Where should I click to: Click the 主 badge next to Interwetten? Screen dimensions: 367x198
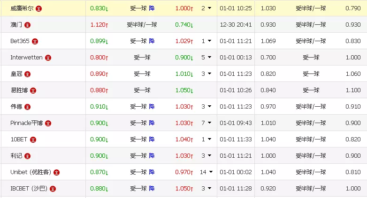(48, 58)
